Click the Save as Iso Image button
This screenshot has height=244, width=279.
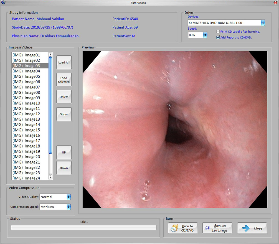(x=217, y=228)
